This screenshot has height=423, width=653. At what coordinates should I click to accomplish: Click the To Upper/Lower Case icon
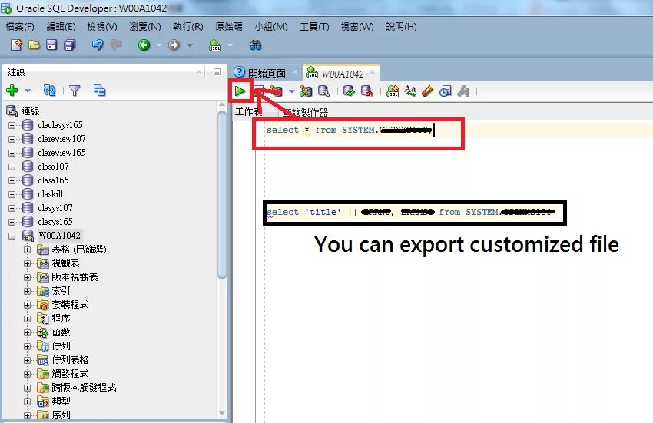click(410, 91)
